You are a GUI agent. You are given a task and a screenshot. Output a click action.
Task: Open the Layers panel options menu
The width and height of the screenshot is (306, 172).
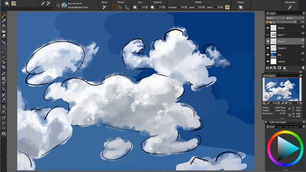click(x=304, y=13)
